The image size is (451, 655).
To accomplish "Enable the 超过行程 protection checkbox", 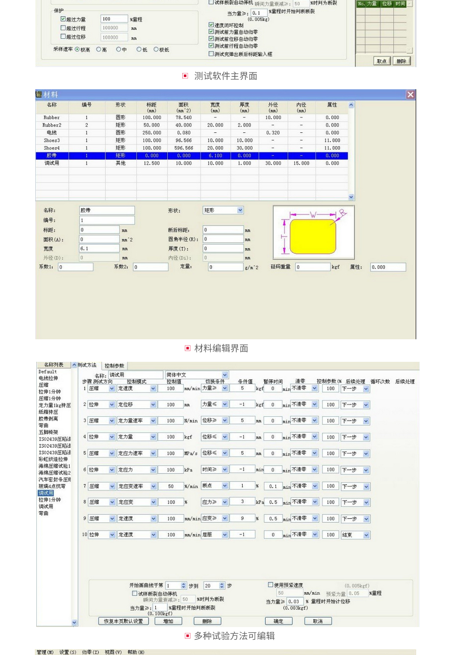I will [x=63, y=28].
